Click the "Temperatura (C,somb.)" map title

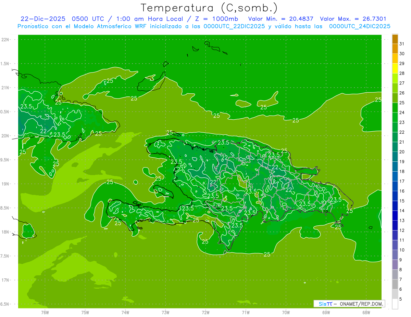coord(209,8)
